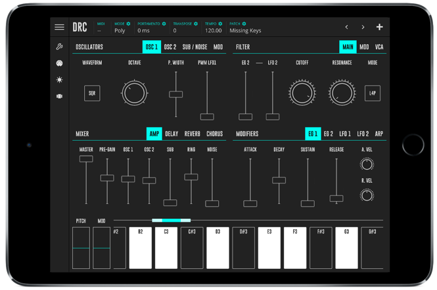Open Portamento settings gear icon

point(164,24)
